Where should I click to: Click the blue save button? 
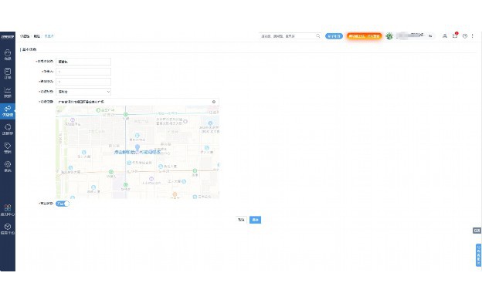coord(255,220)
